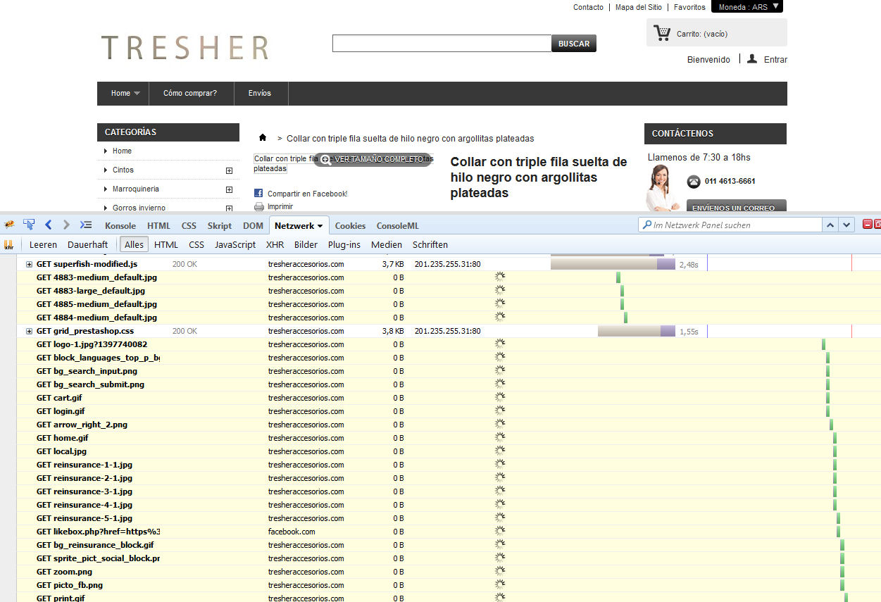
Task: Toggle the JavaScript network filter
Action: [x=235, y=245]
